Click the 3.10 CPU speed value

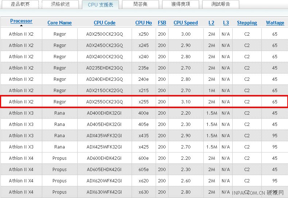coord(186,102)
